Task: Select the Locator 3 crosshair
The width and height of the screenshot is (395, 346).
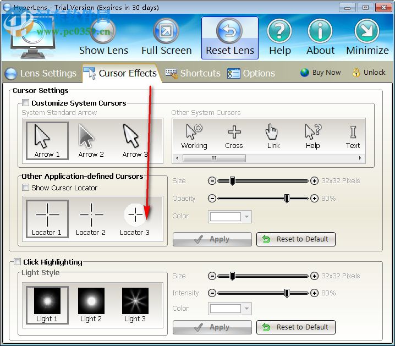Action: click(135, 219)
